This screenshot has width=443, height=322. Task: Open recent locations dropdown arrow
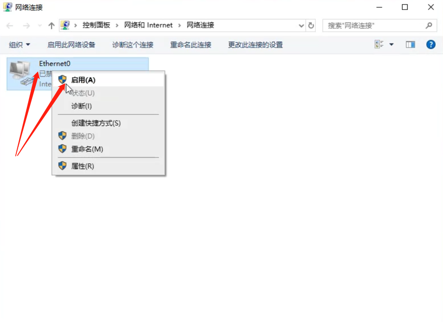pyautogui.click(x=40, y=25)
